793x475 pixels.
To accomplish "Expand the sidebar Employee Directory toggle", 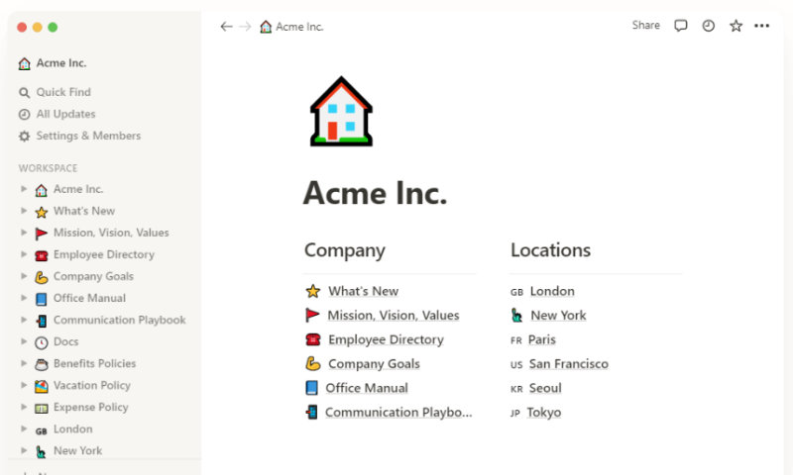I will 23,254.
